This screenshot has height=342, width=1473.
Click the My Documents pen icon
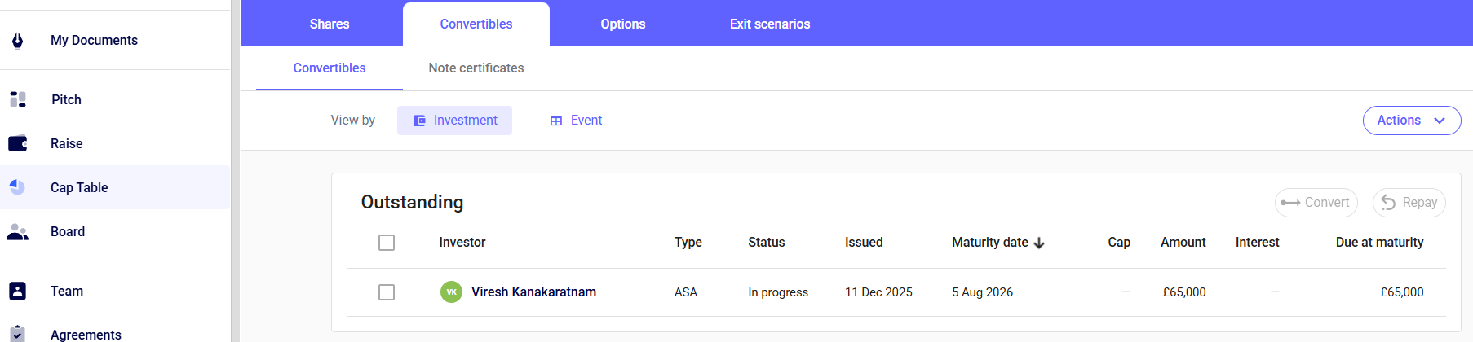18,41
